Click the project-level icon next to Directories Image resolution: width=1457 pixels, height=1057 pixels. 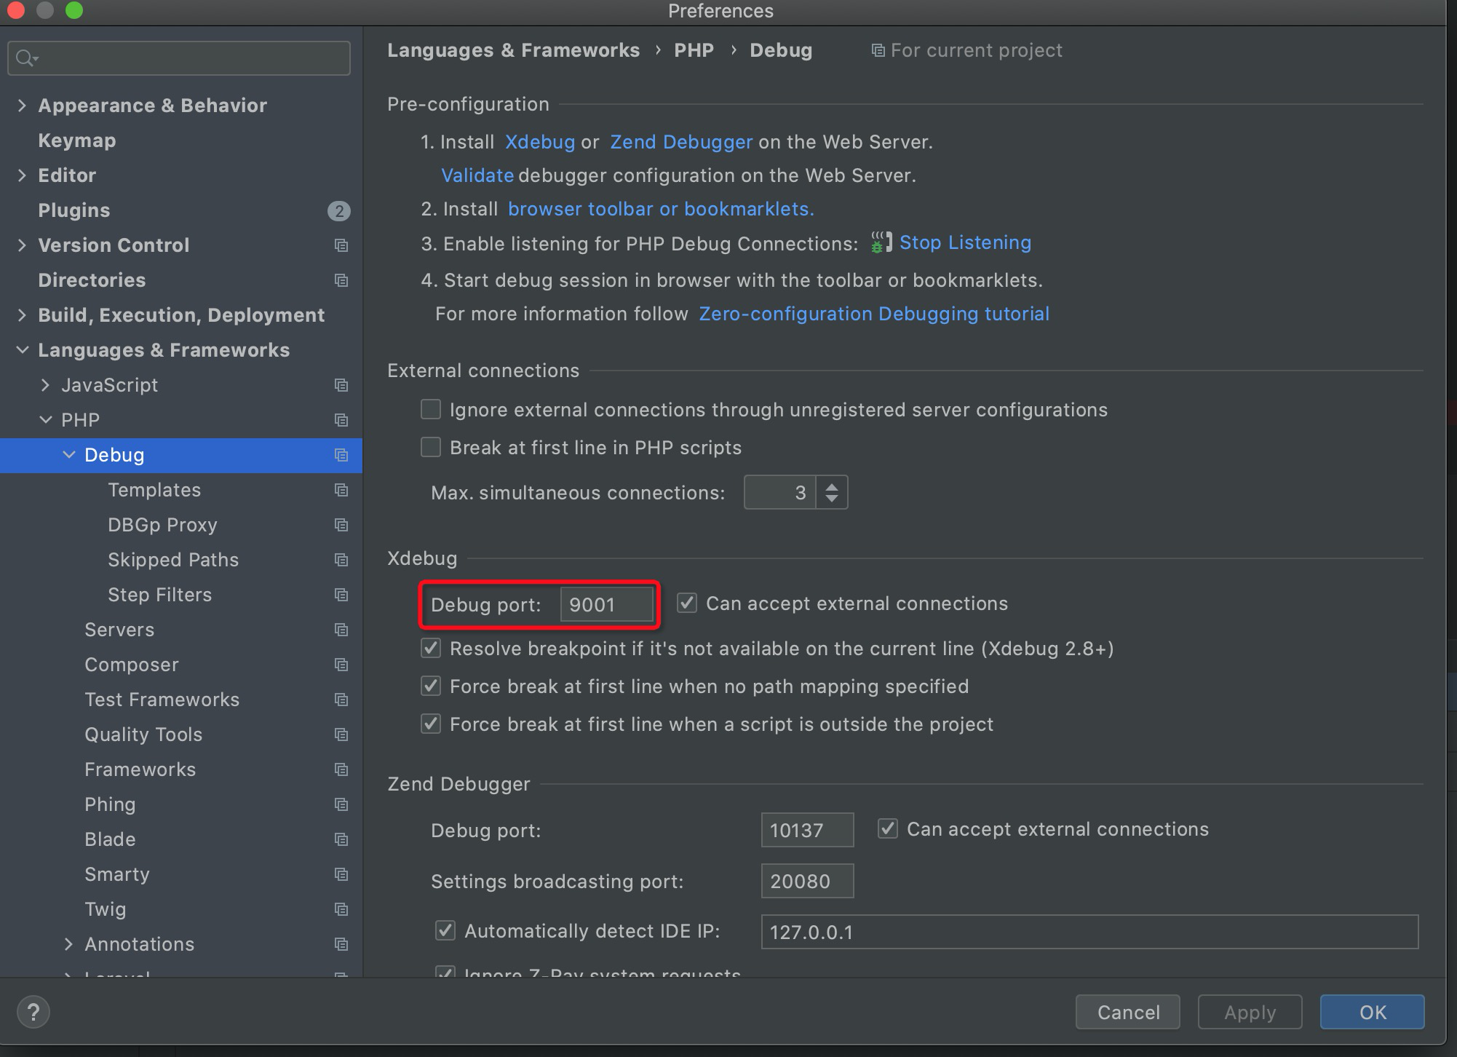(341, 280)
